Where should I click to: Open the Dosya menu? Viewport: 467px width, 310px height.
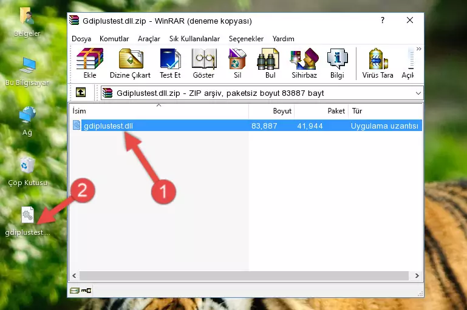[x=81, y=39]
